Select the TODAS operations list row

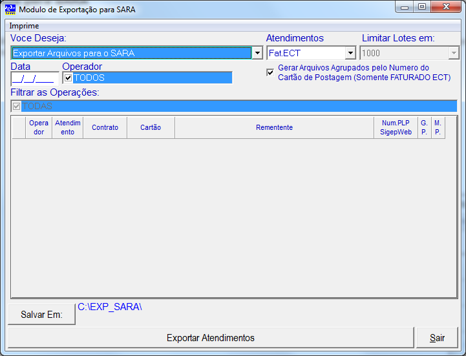[234, 106]
